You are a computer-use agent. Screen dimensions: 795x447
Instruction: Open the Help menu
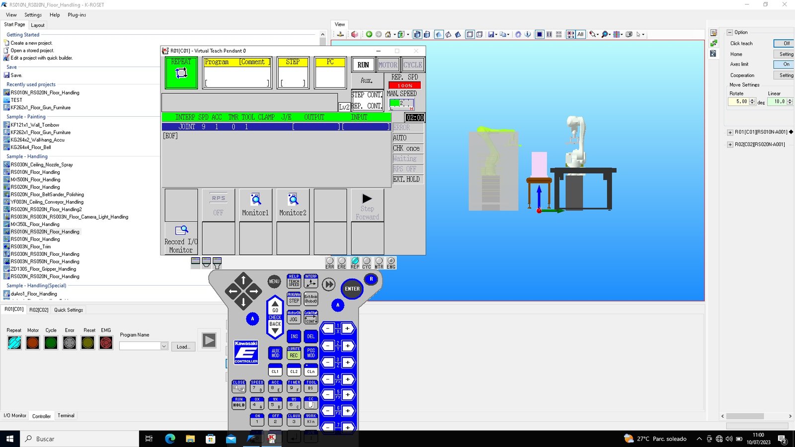pos(55,15)
